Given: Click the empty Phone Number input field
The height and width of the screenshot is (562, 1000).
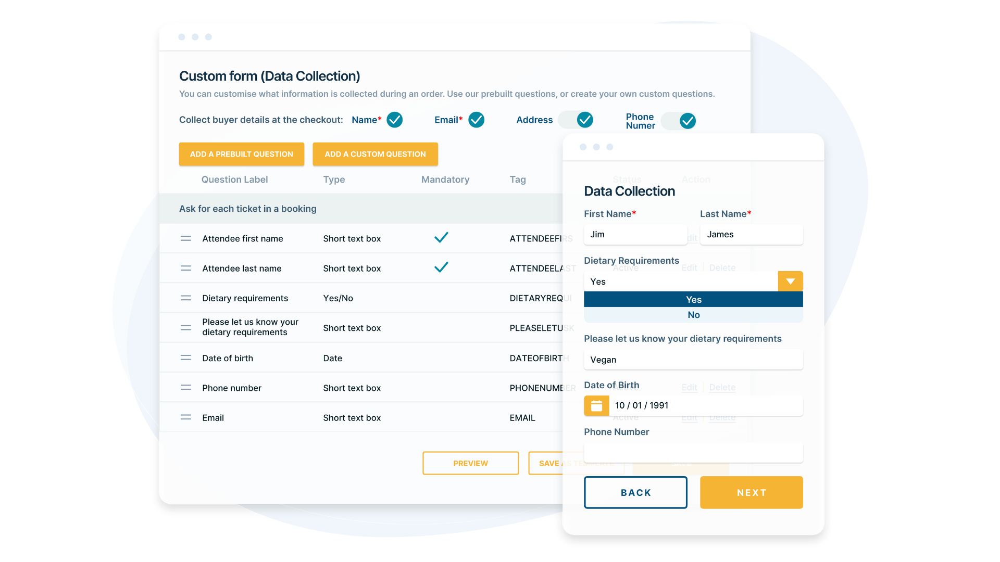Looking at the screenshot, I should pos(693,453).
